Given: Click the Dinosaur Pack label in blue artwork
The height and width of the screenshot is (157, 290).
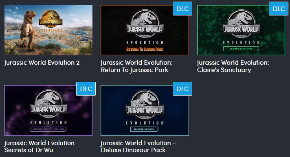Looking at the screenshot, I should point(144,129).
